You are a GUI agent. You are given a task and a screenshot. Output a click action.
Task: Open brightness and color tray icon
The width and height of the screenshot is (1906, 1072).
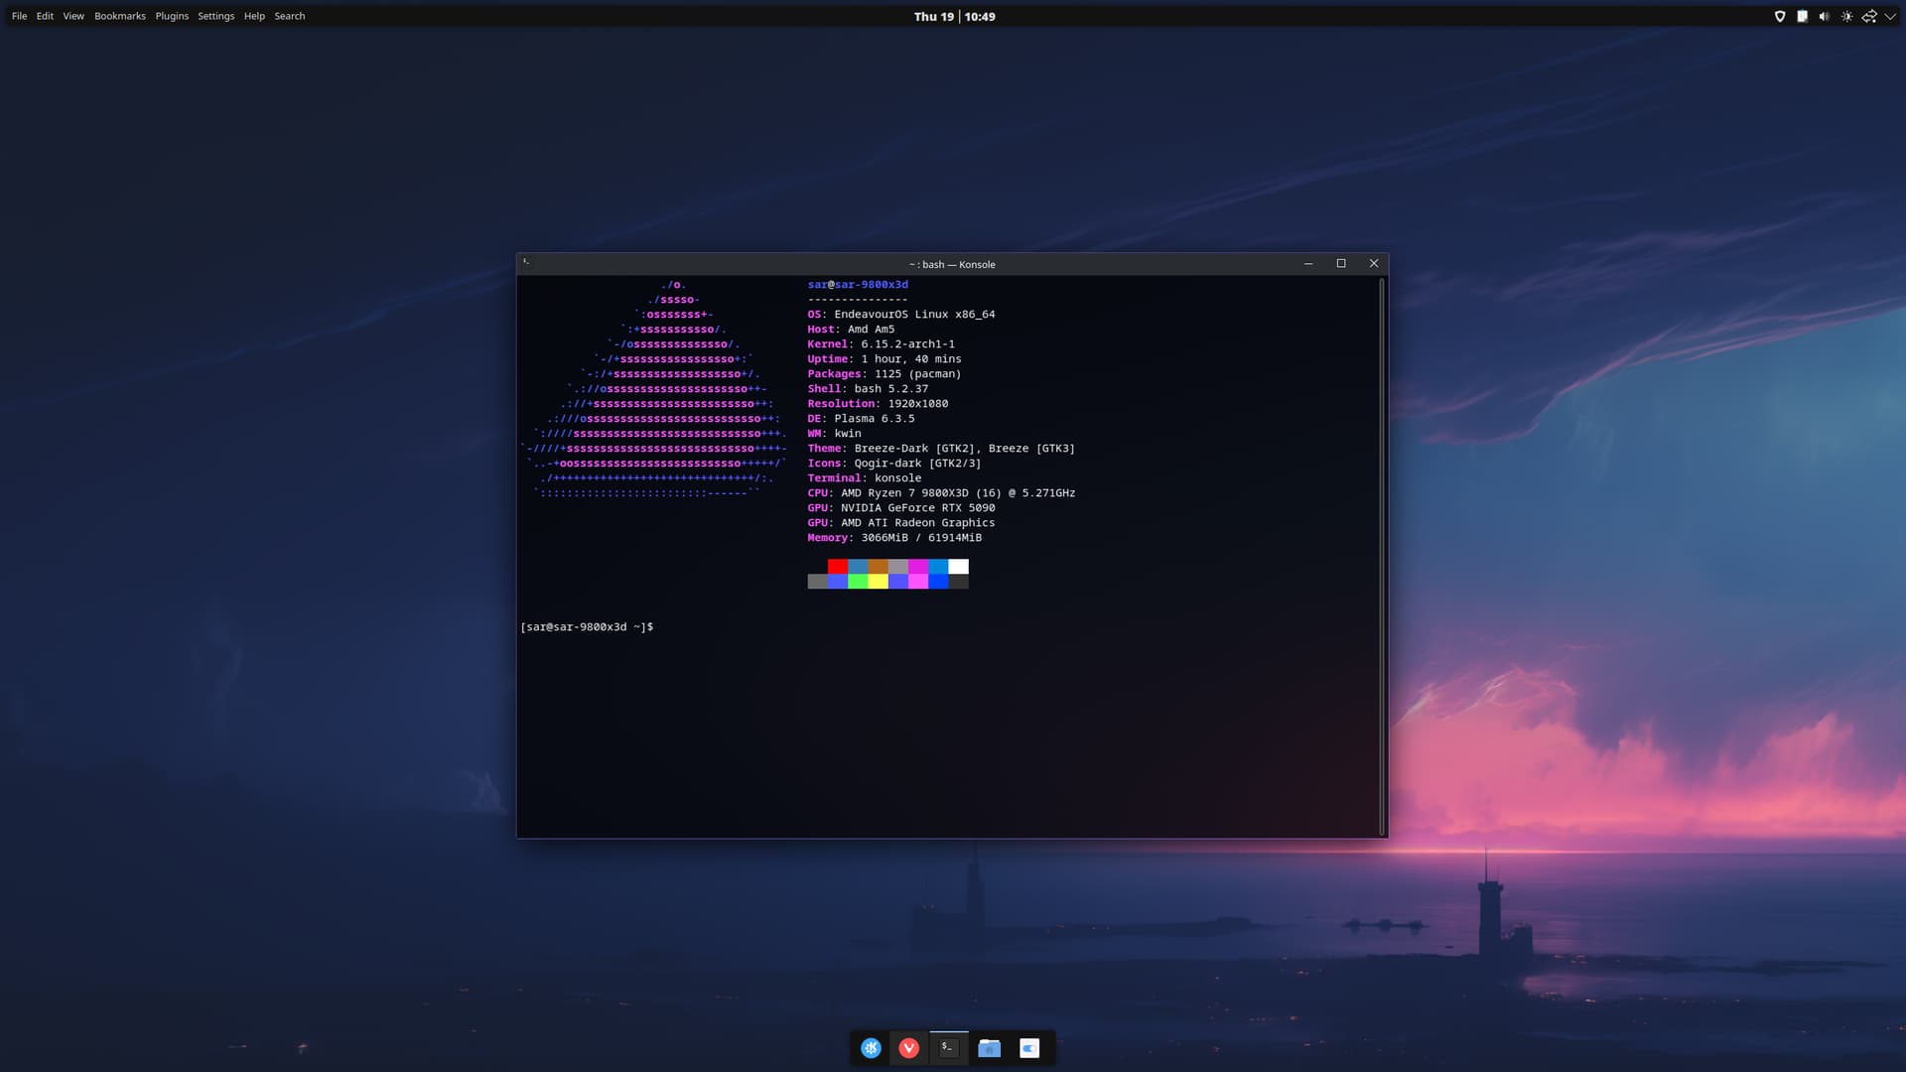click(x=1846, y=16)
